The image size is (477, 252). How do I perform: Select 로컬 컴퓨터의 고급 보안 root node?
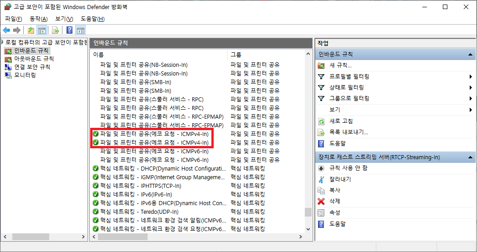click(x=46, y=42)
